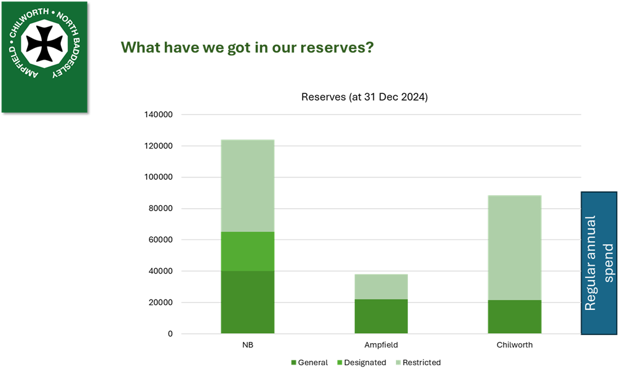
Task: Select the 'Chilworth' category axis label
Action: click(514, 345)
